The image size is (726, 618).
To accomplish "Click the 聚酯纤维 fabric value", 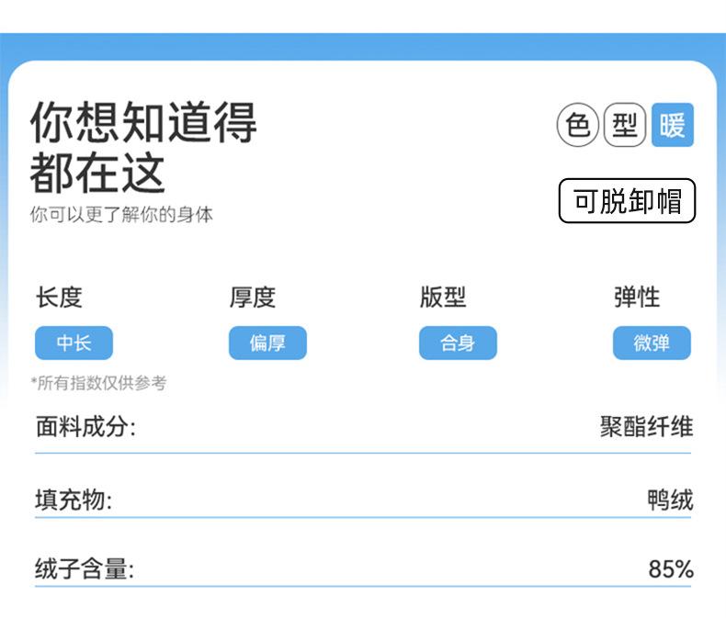I will [646, 427].
